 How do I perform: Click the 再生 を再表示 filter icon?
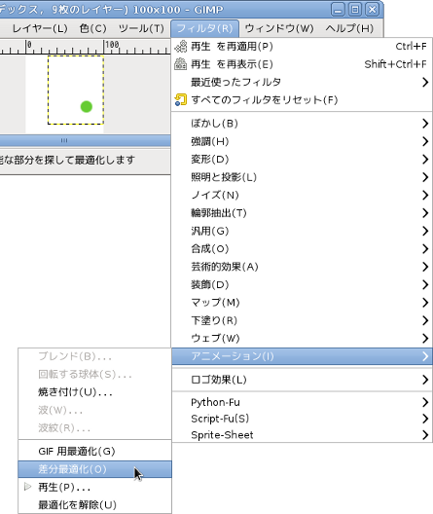[x=181, y=64]
